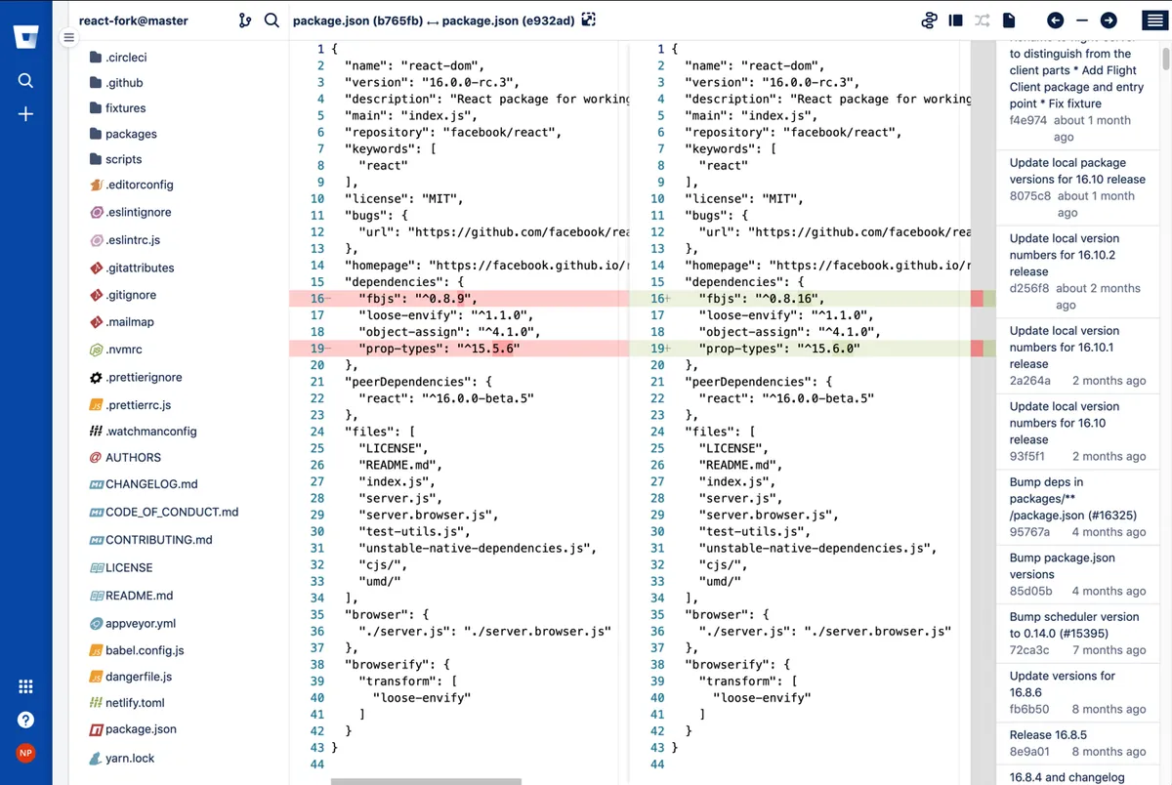Expand the packages folder
1172x785 pixels.
pyautogui.click(x=123, y=134)
